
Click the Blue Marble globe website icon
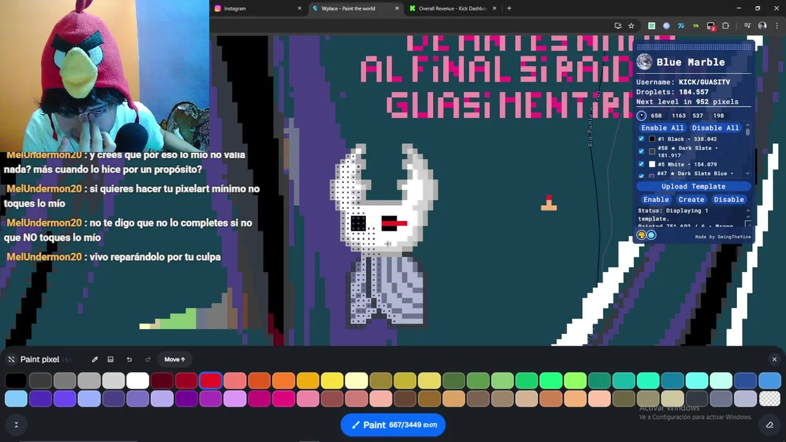pos(652,235)
